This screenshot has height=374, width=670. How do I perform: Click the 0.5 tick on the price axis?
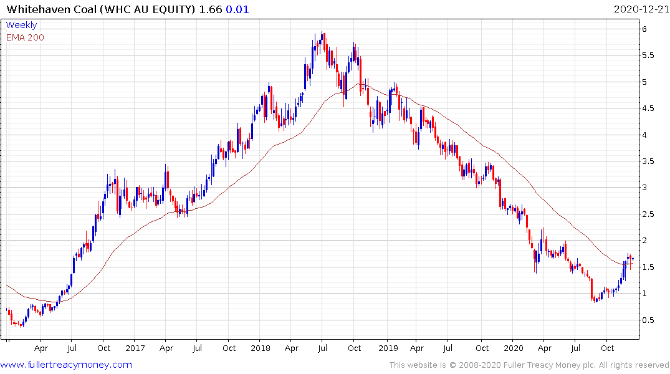648,320
